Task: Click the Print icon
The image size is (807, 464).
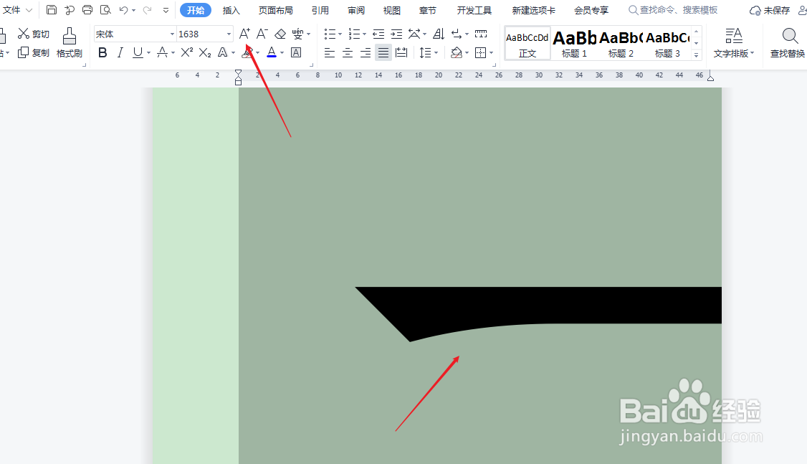Action: point(87,10)
